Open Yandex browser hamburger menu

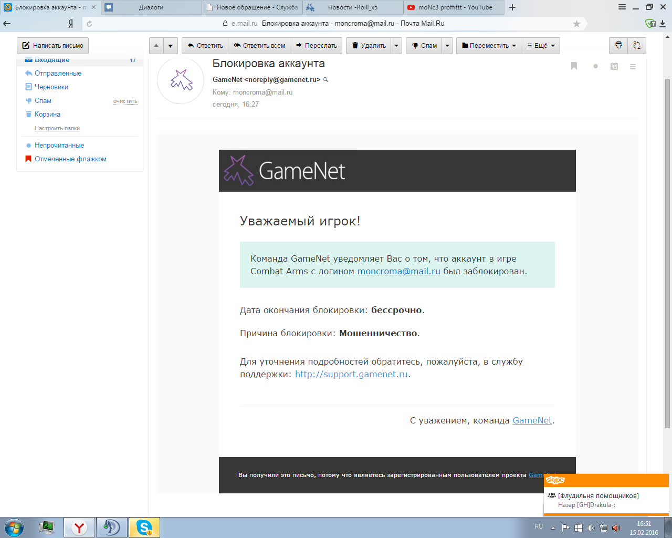(622, 7)
